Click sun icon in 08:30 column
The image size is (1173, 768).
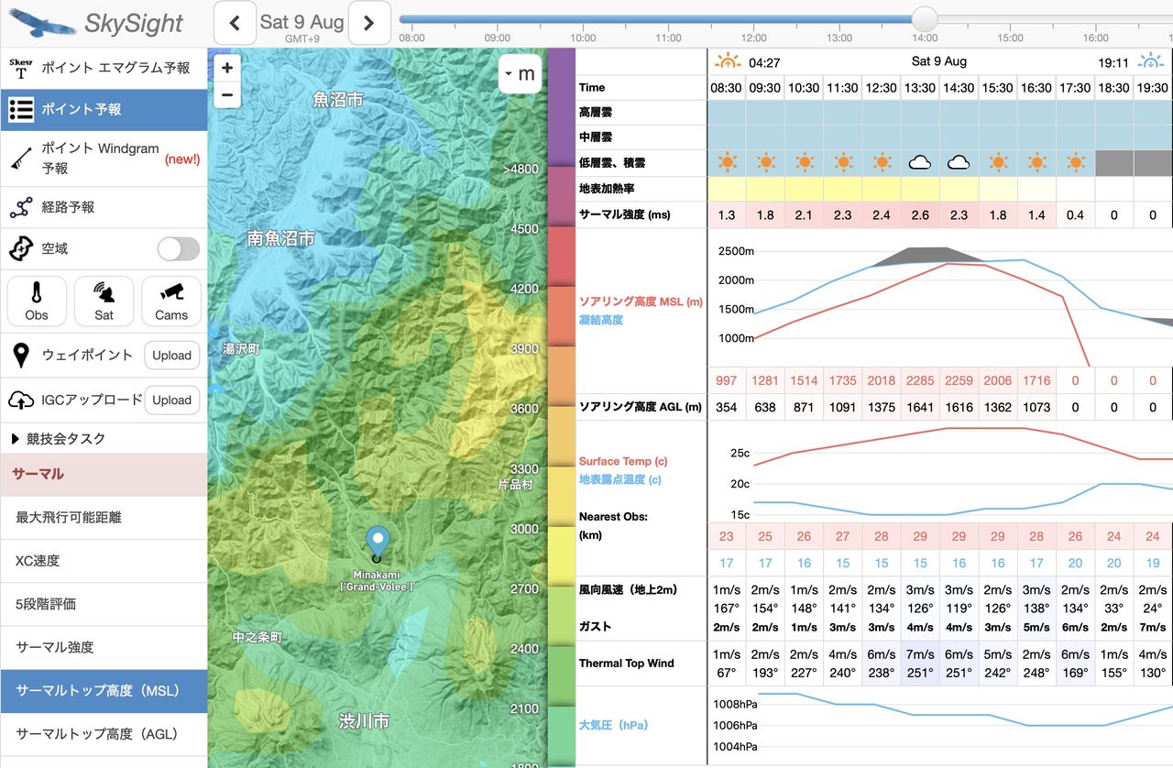pyautogui.click(x=727, y=162)
